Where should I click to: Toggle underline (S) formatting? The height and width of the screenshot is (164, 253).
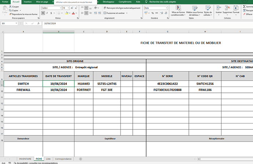[51, 13]
